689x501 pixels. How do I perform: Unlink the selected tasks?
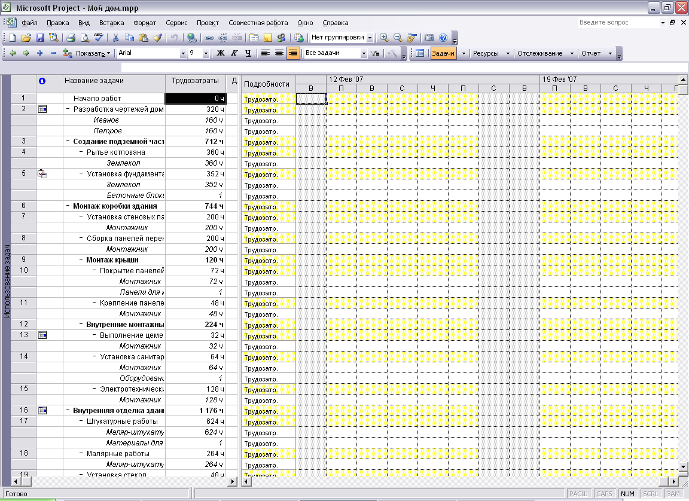tap(222, 38)
